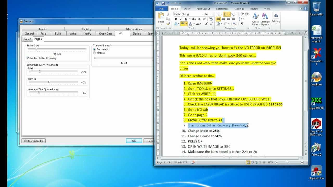Open the font color dropdown arrow
The image size is (333, 187).
pyautogui.click(x=194, y=24)
